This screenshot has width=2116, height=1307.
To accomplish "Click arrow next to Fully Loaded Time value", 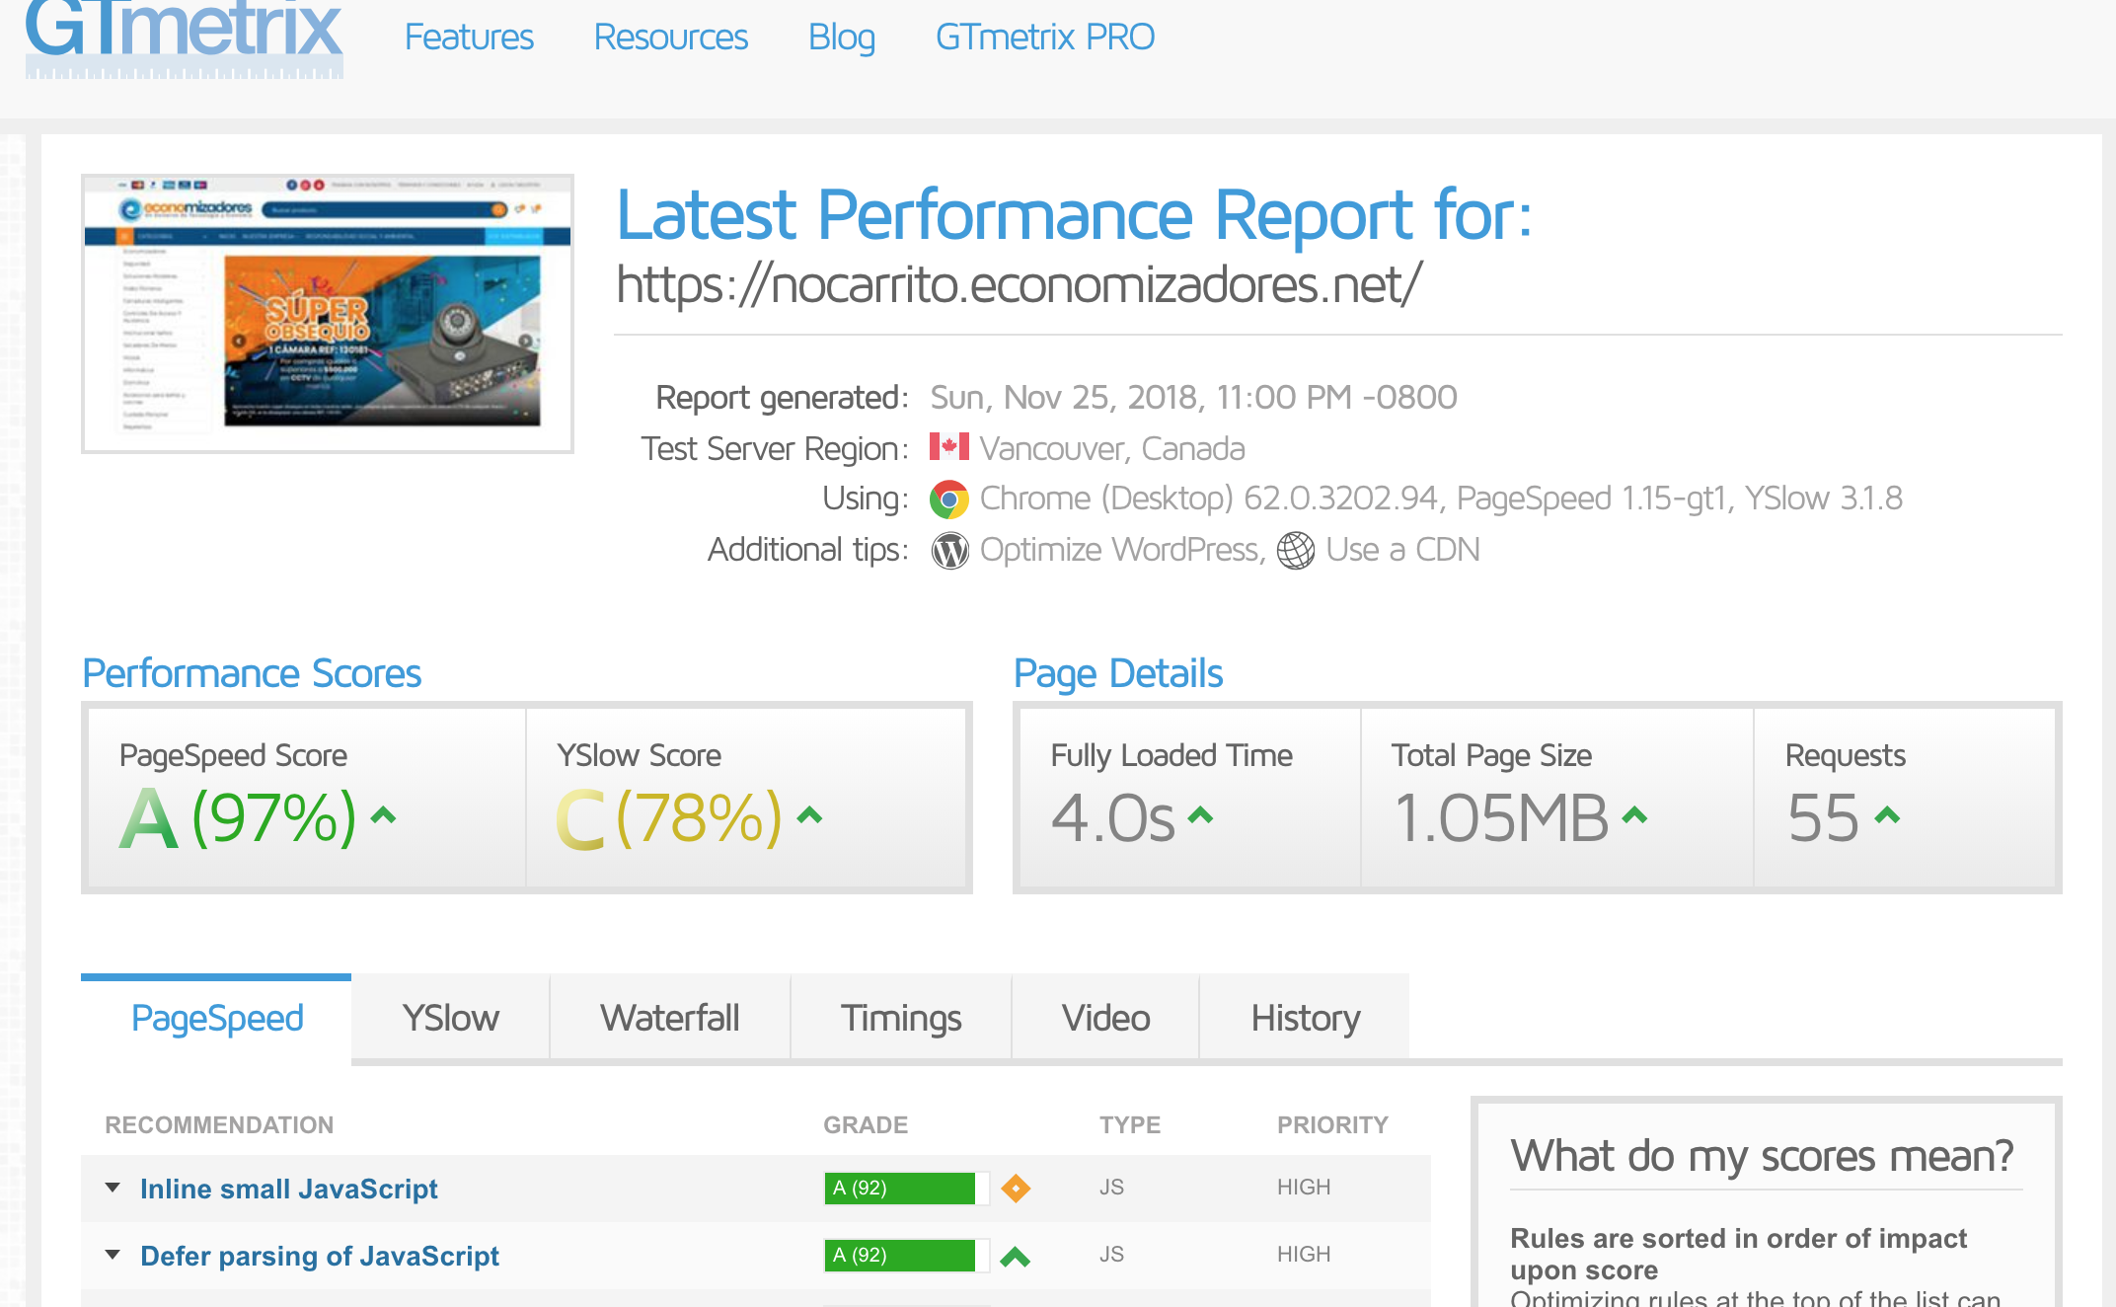I will click(x=1200, y=815).
